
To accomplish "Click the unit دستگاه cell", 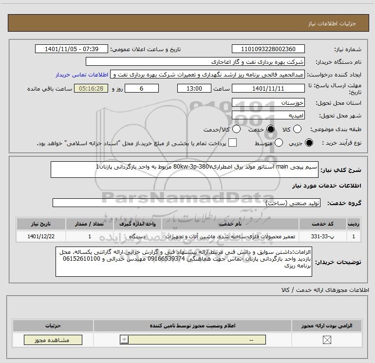I will coord(137,236).
